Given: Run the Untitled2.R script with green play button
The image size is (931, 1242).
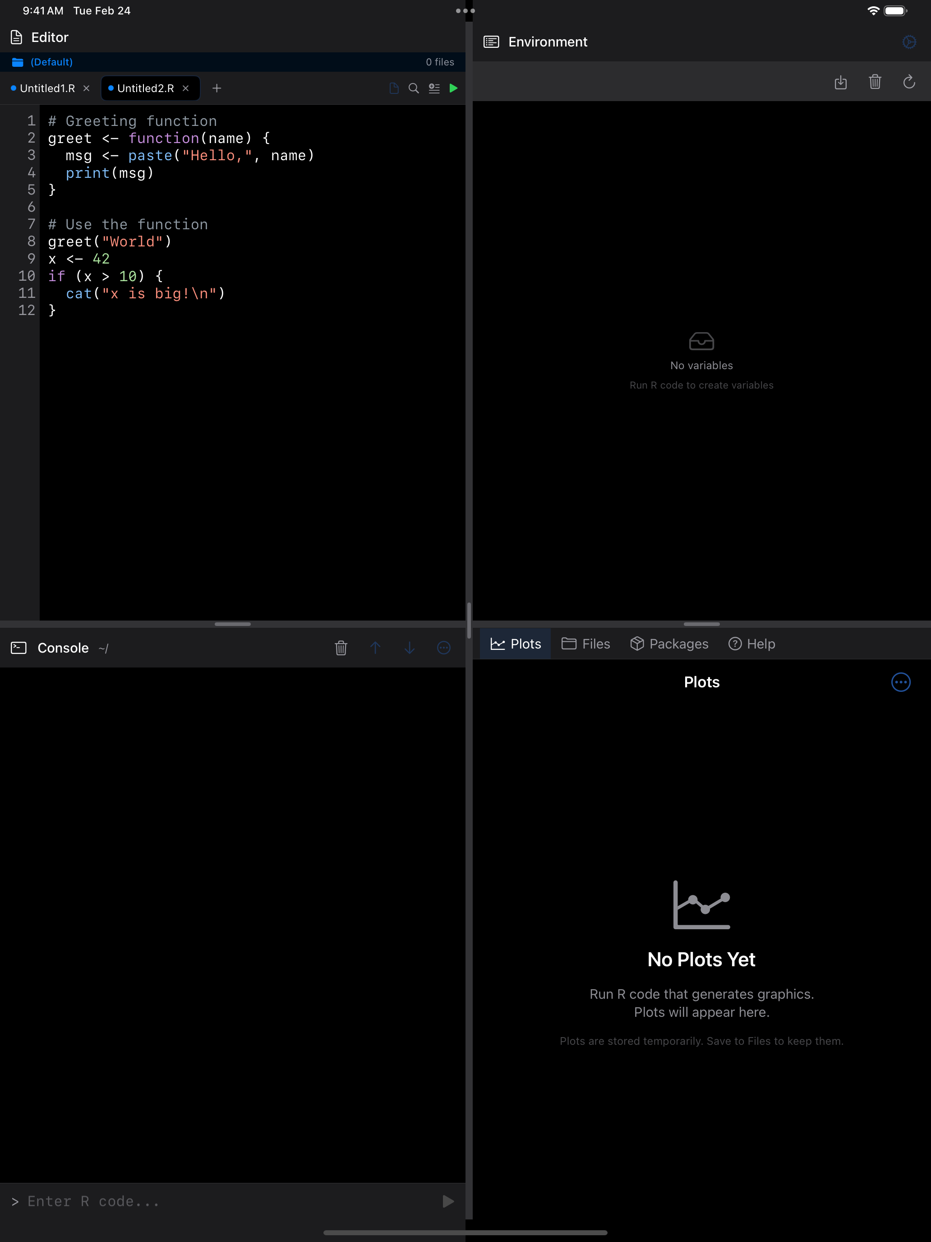Looking at the screenshot, I should click(x=453, y=88).
